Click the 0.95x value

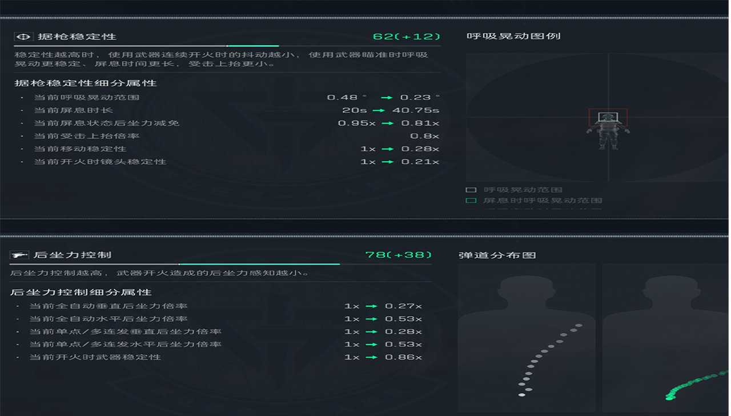356,123
